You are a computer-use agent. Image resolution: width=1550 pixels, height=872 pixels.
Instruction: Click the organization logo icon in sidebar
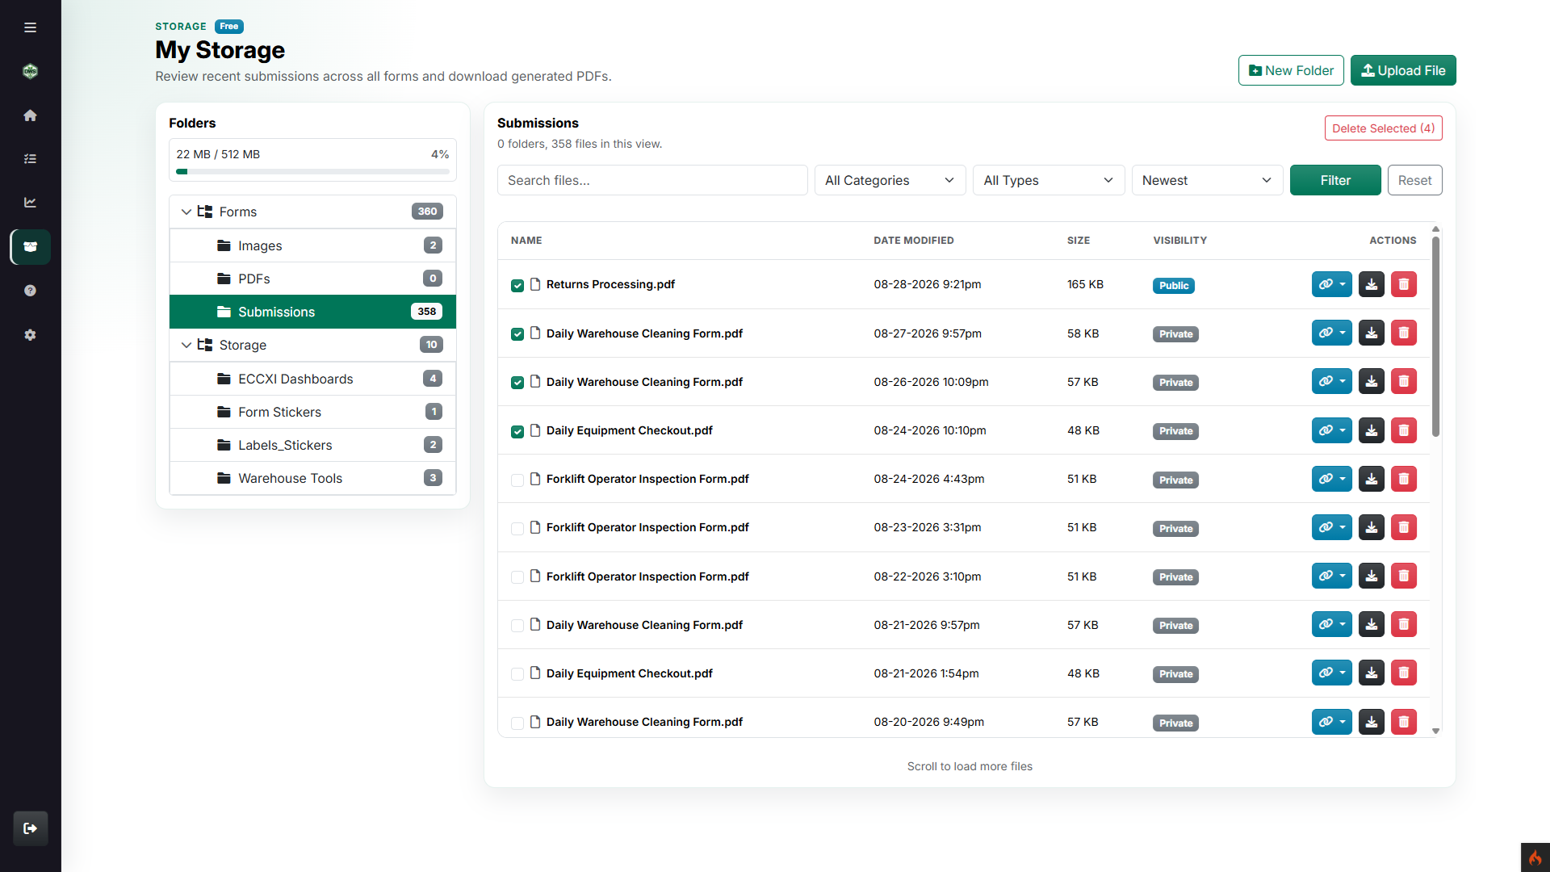(30, 71)
